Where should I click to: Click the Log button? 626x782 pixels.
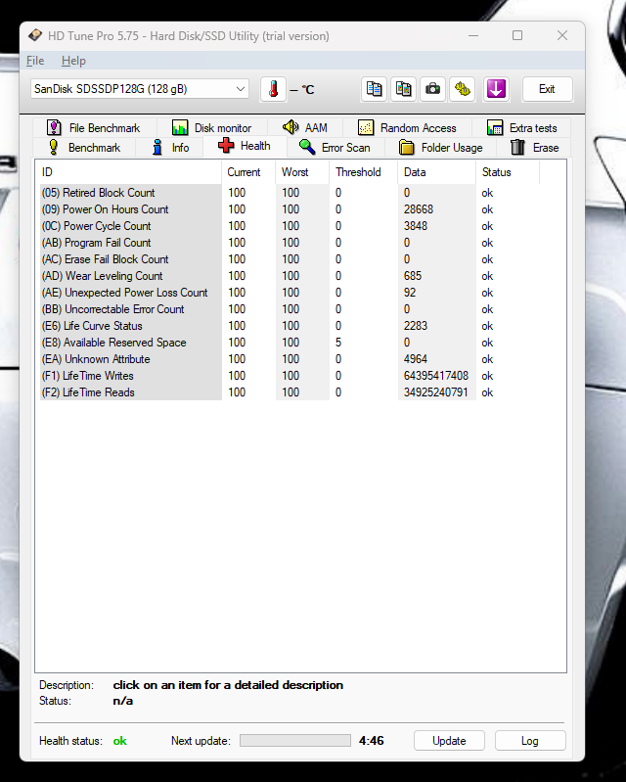(530, 741)
